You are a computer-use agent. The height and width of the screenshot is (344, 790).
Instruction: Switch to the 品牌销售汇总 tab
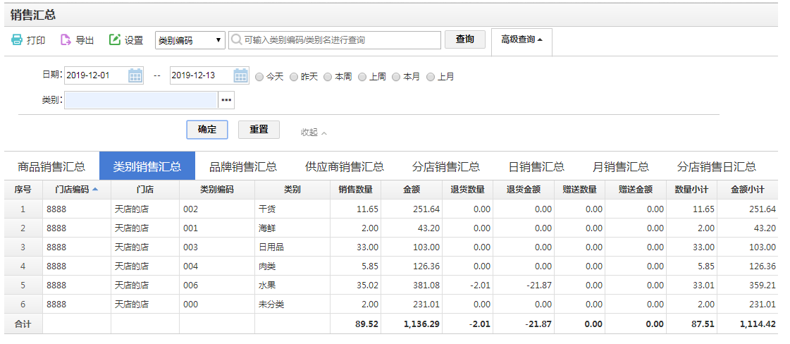click(243, 167)
